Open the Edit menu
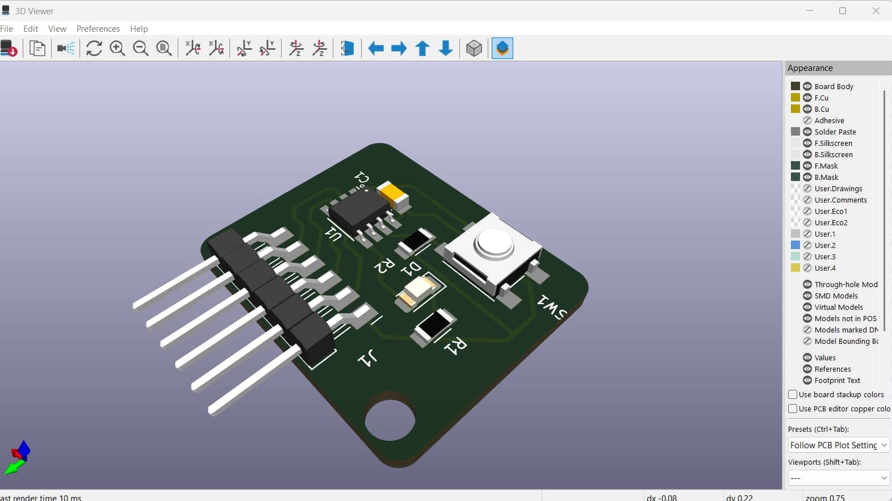Screen dimensions: 892x501 tap(31, 28)
